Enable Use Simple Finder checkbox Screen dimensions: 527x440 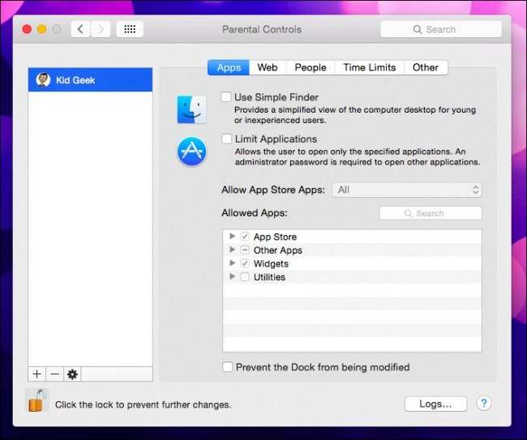226,96
